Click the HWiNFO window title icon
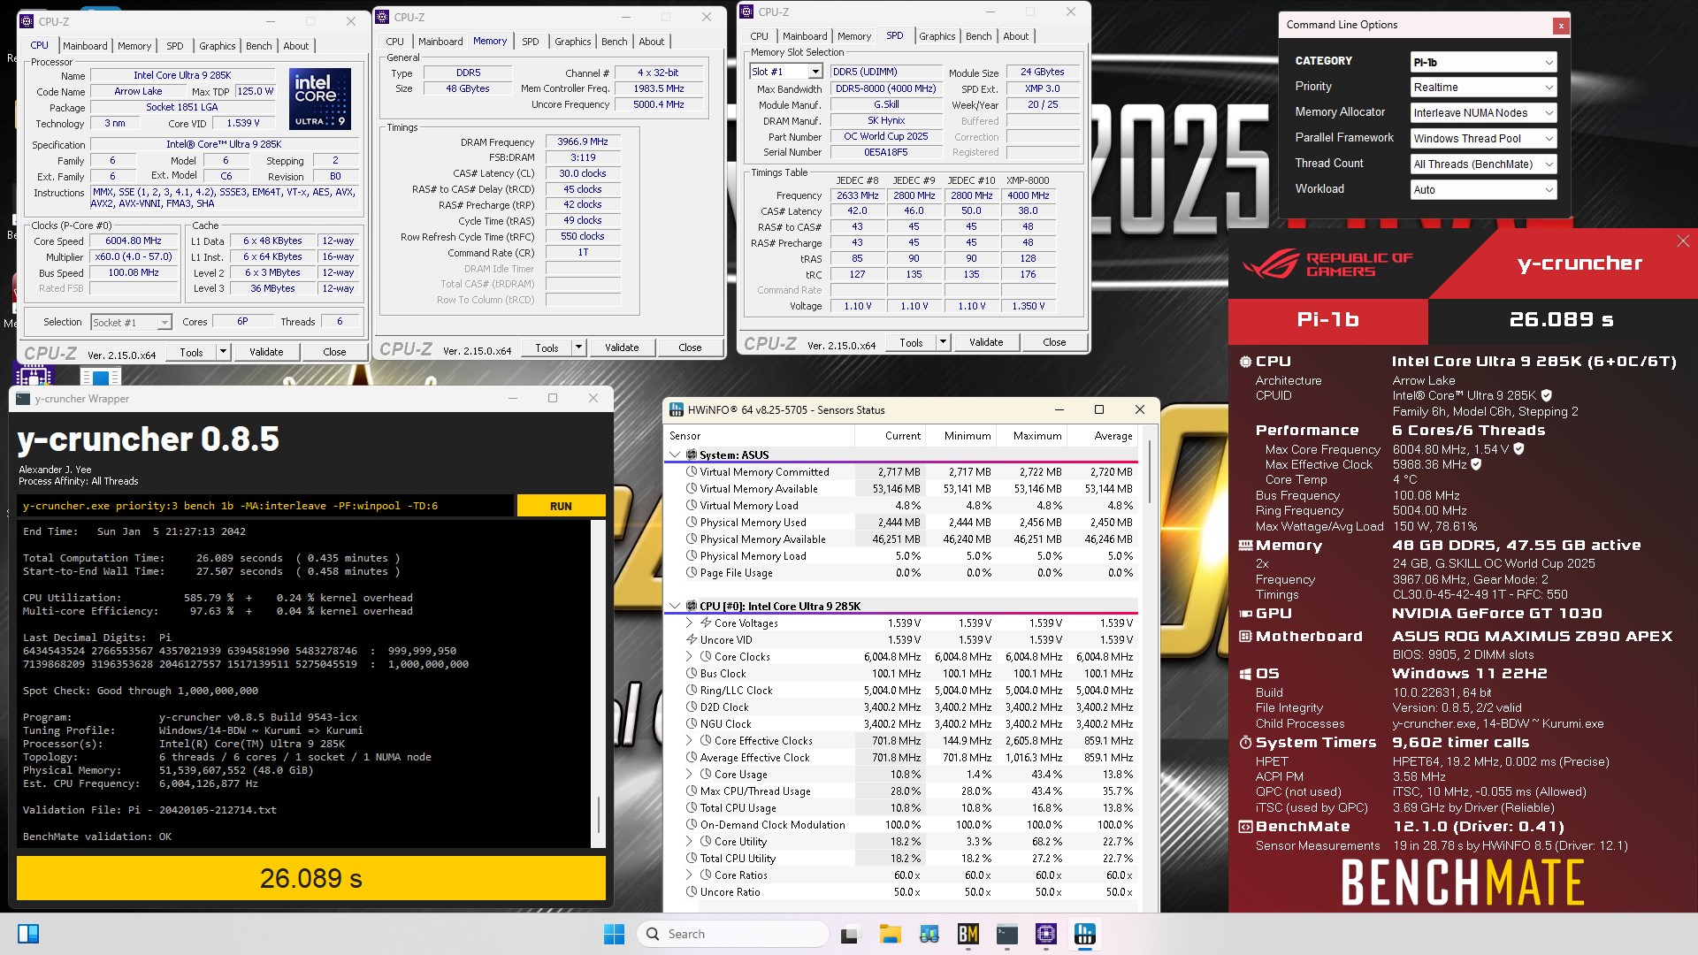The width and height of the screenshot is (1698, 955). coord(677,409)
